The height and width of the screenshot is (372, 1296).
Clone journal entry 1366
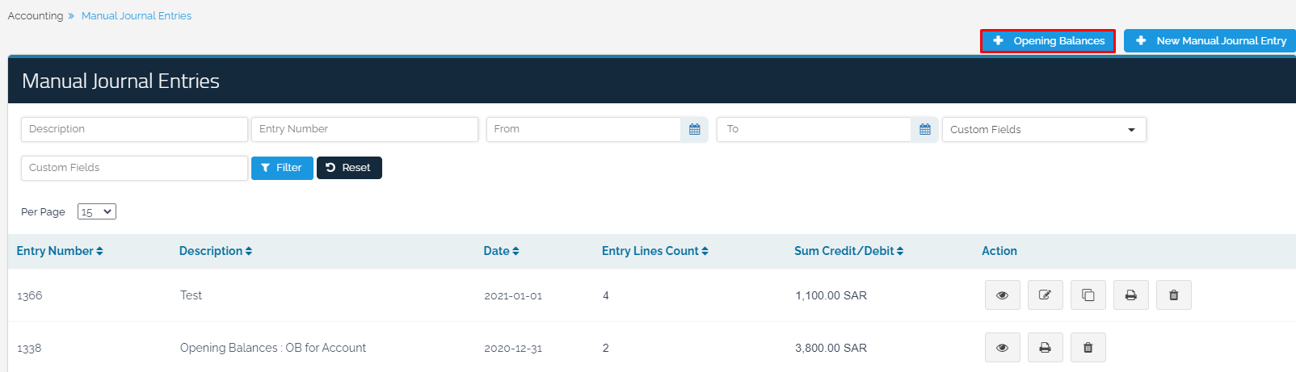(1088, 295)
